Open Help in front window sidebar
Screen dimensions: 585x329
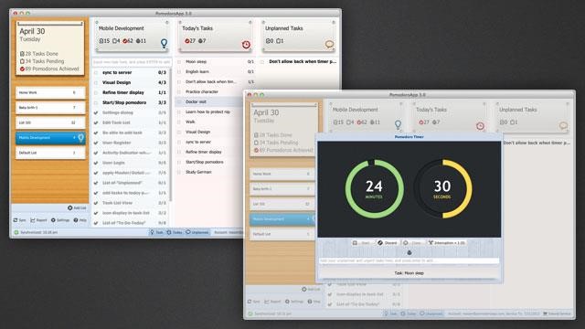(x=314, y=302)
